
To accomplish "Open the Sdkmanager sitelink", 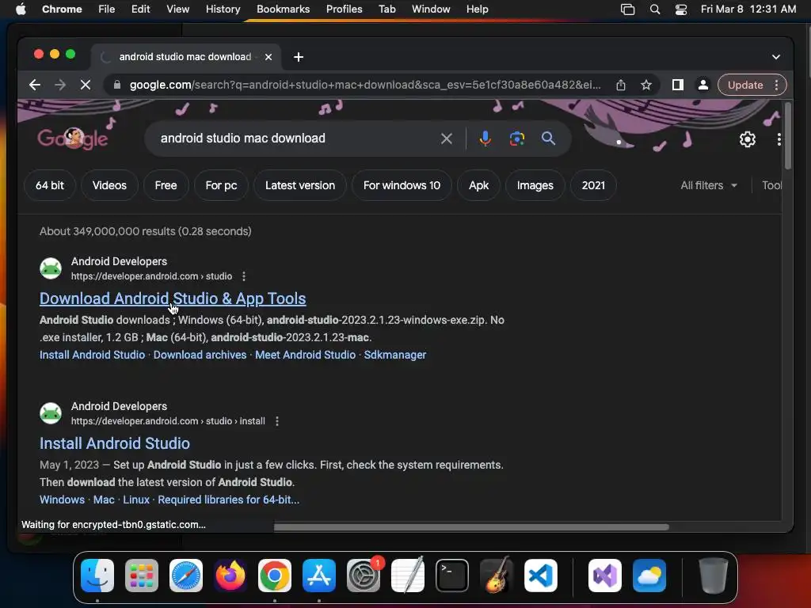I will click(x=395, y=355).
